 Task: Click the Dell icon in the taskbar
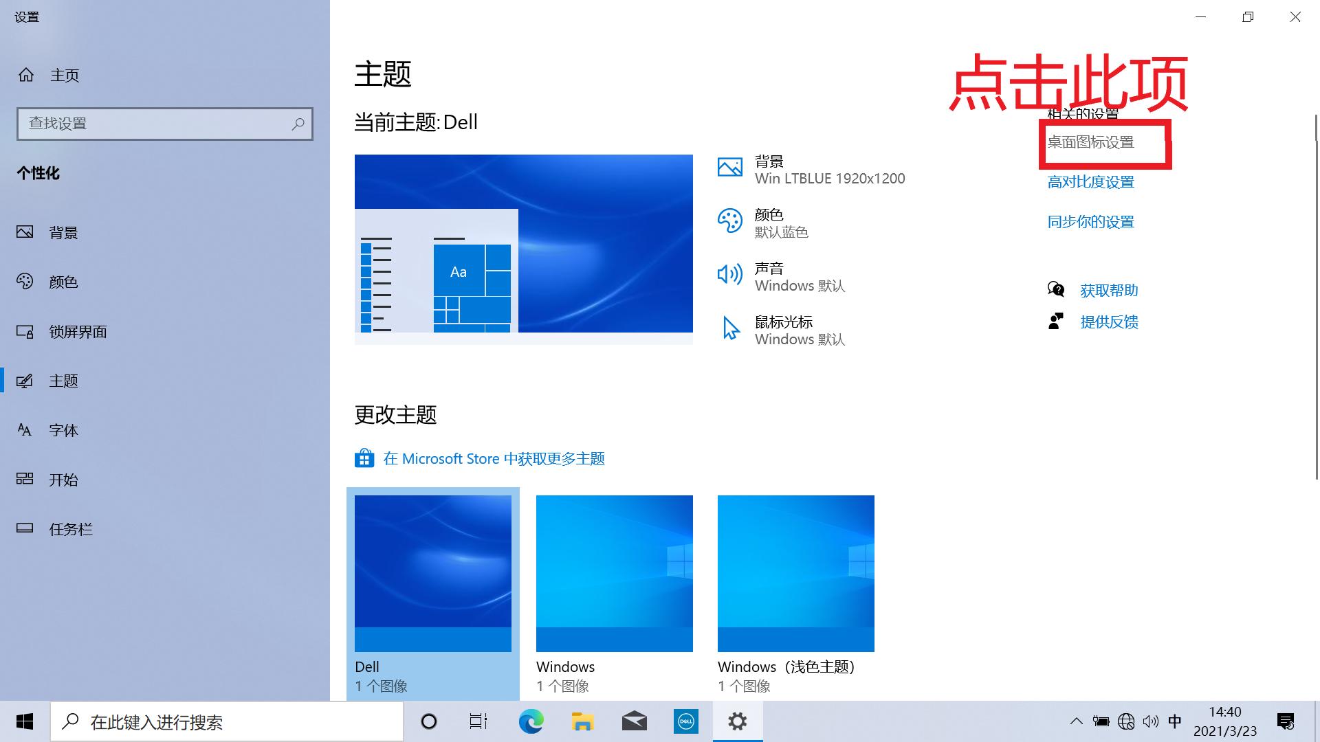point(685,721)
